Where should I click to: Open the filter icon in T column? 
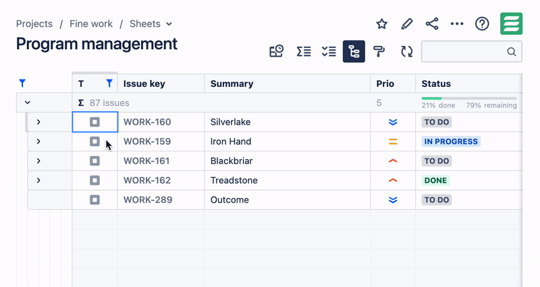click(109, 83)
